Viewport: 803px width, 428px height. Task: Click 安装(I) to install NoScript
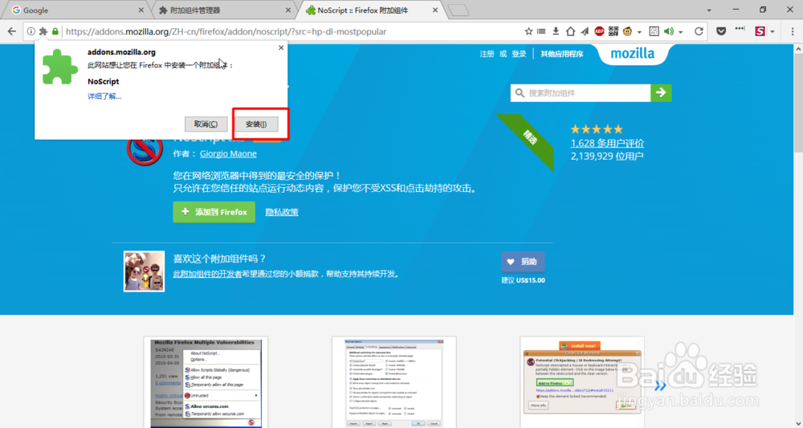(256, 124)
